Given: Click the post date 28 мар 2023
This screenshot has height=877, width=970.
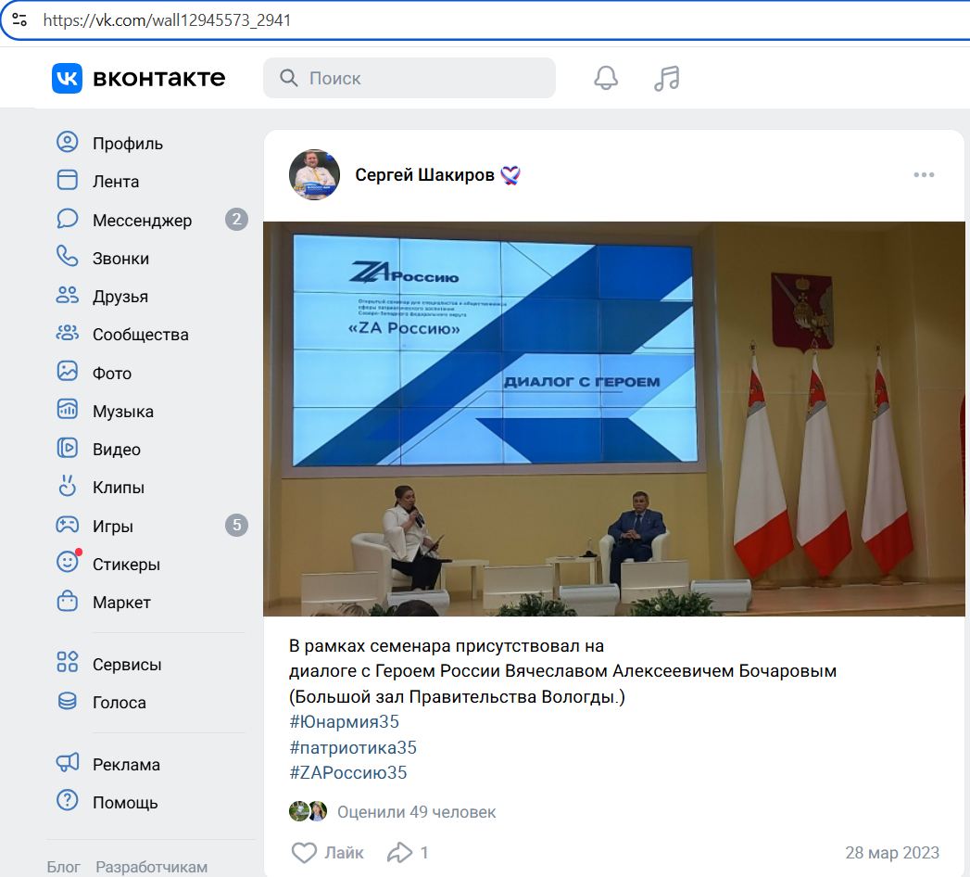Looking at the screenshot, I should click(892, 853).
